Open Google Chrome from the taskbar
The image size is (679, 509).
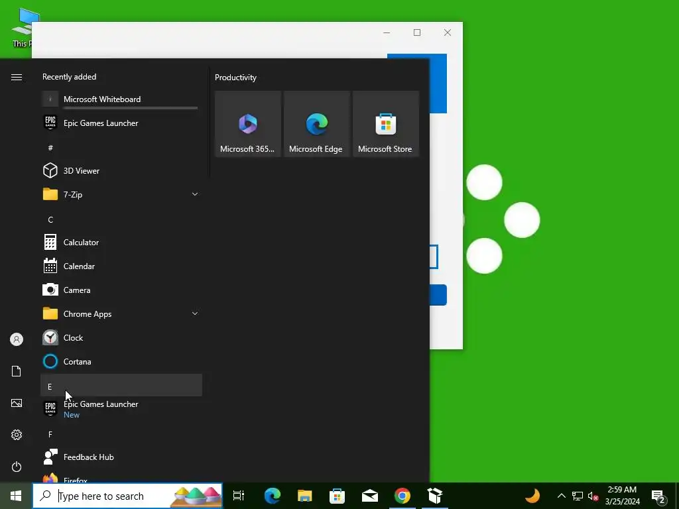[402, 496]
